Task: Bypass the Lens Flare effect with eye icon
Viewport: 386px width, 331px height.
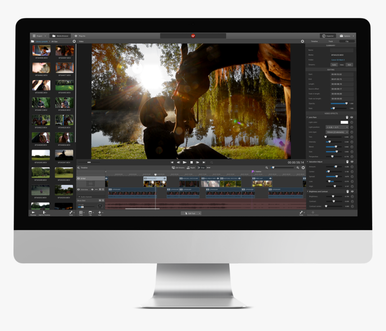Action: click(351, 117)
